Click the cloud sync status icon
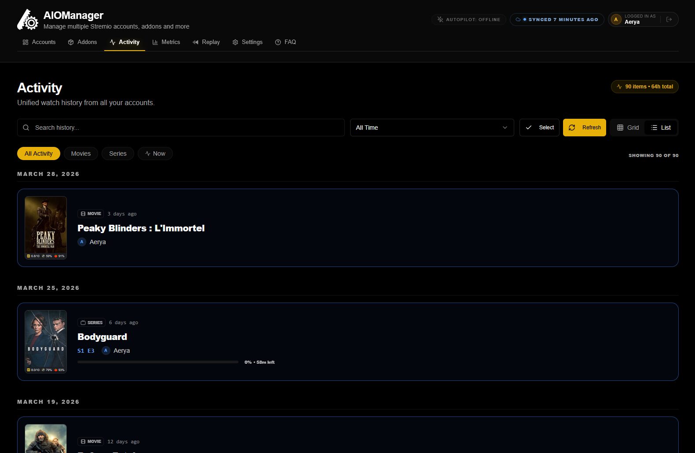Screen dimensions: 695x453 click(x=518, y=19)
